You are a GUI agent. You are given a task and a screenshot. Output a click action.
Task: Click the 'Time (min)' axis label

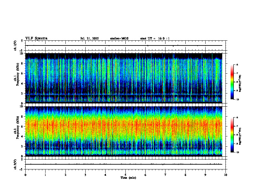click(128, 178)
